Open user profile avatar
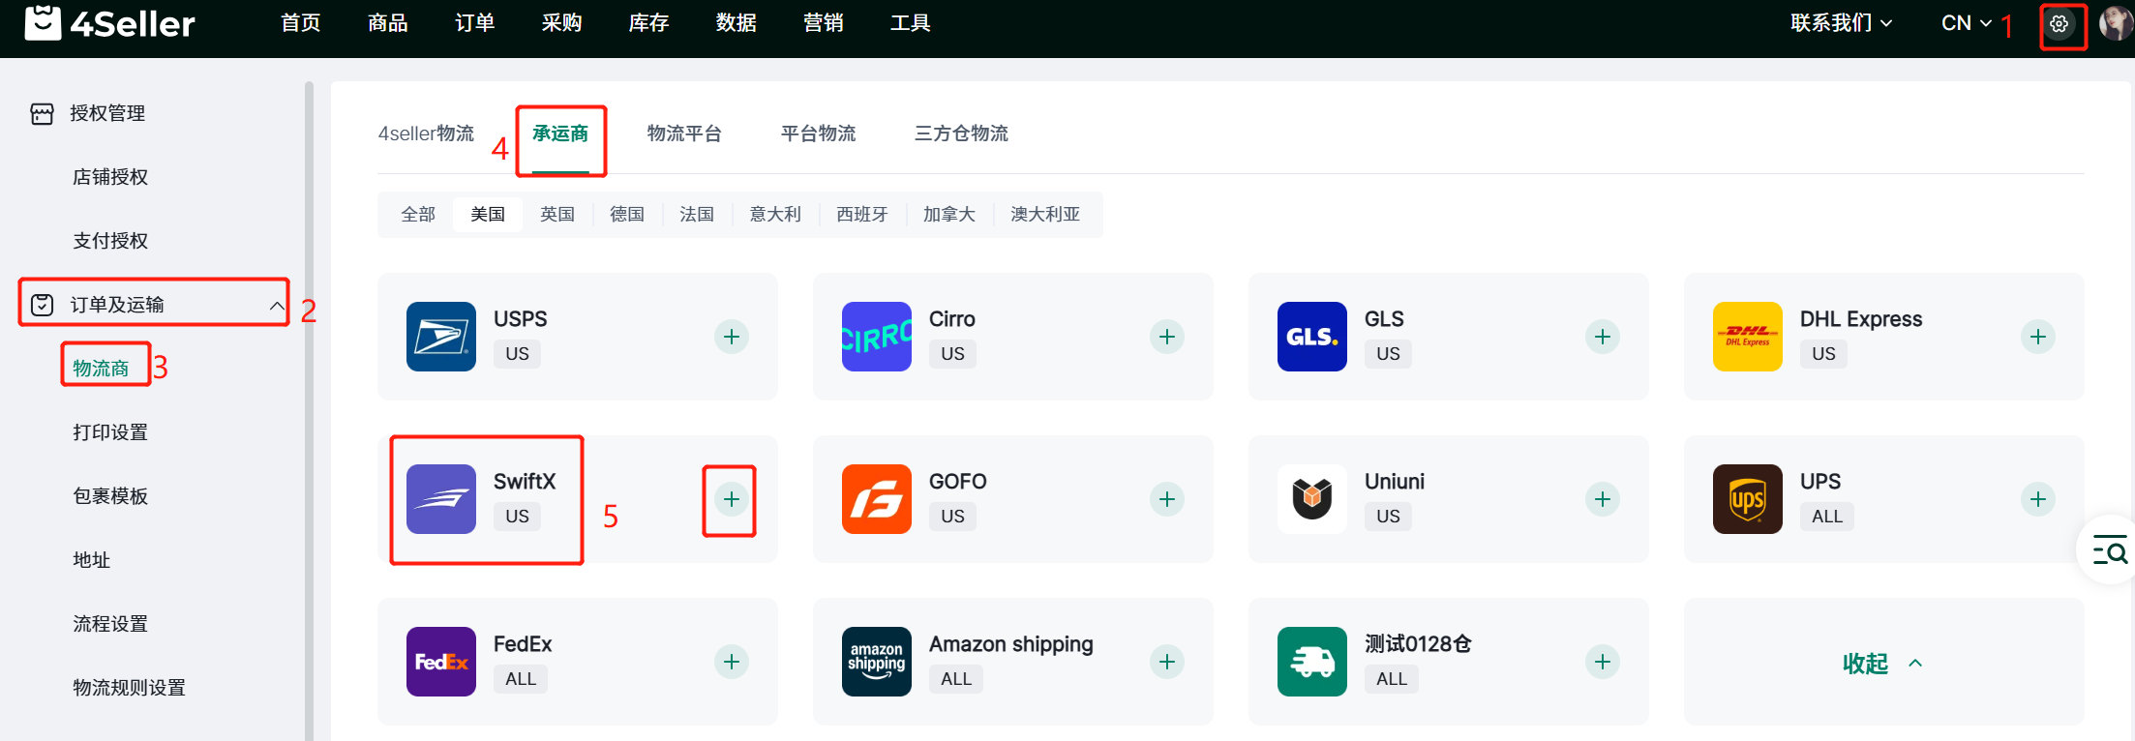2135x741 pixels. point(2116,23)
